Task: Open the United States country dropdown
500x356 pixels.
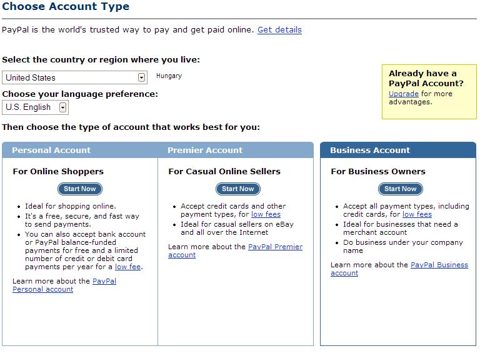Action: (74, 77)
